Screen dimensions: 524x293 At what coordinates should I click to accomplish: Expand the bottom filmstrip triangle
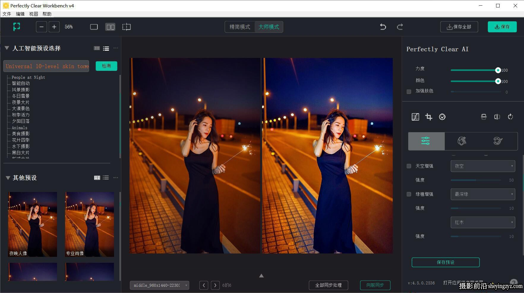tap(261, 276)
